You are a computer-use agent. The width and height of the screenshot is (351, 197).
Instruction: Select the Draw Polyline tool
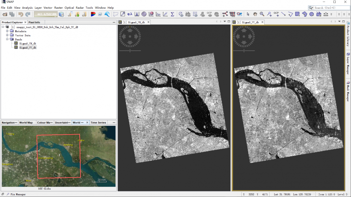290,14
